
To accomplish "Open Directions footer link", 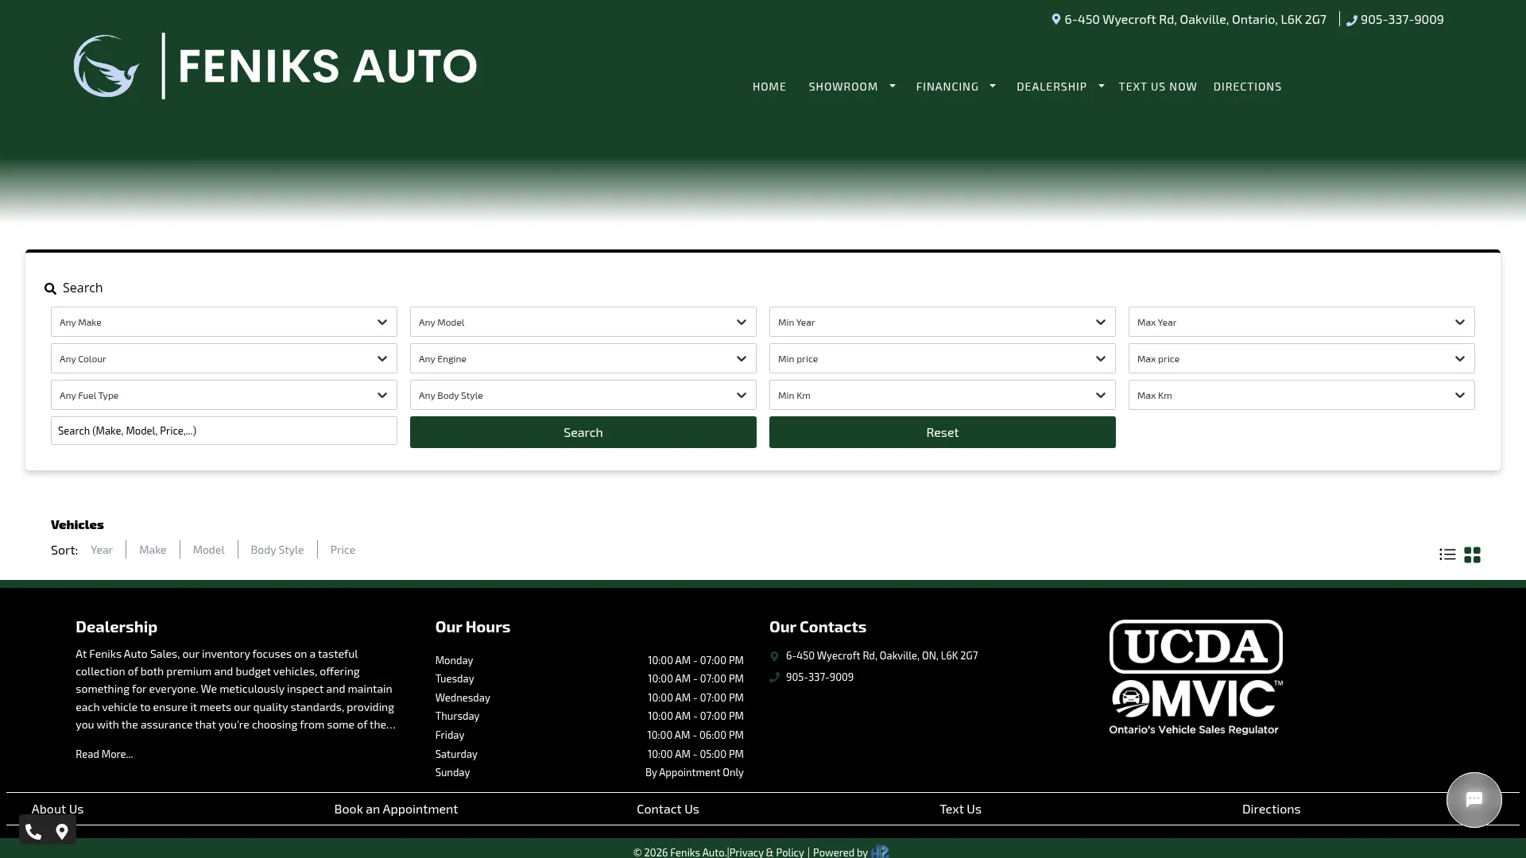I will pyautogui.click(x=1271, y=809).
